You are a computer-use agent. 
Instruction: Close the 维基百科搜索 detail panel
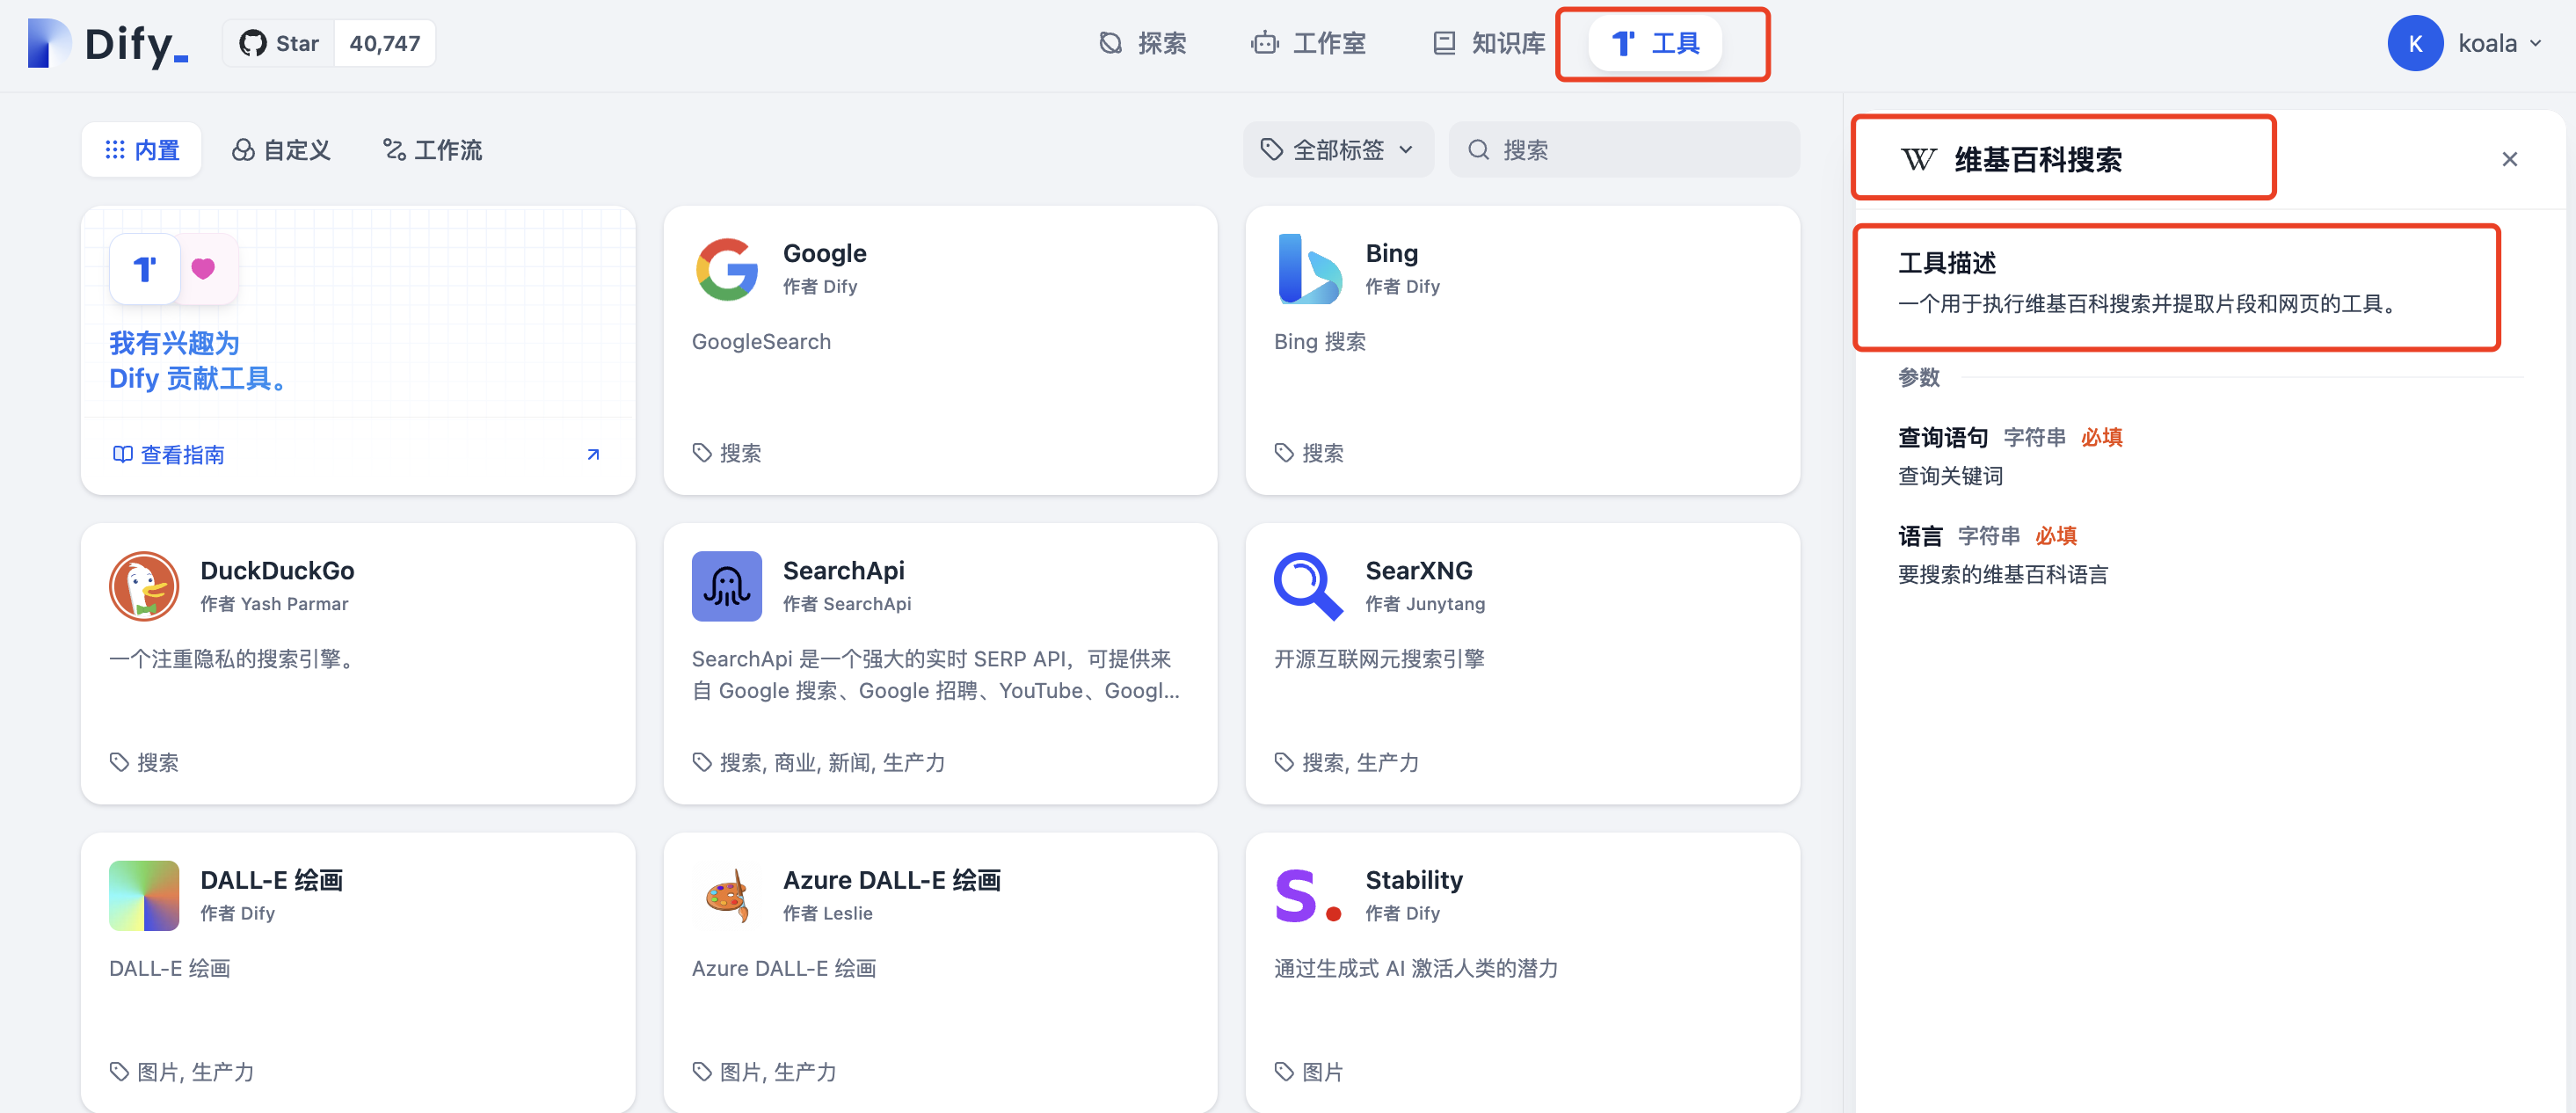2509,159
